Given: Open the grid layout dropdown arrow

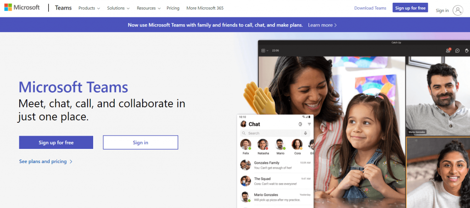Looking at the screenshot, I should pos(268,50).
